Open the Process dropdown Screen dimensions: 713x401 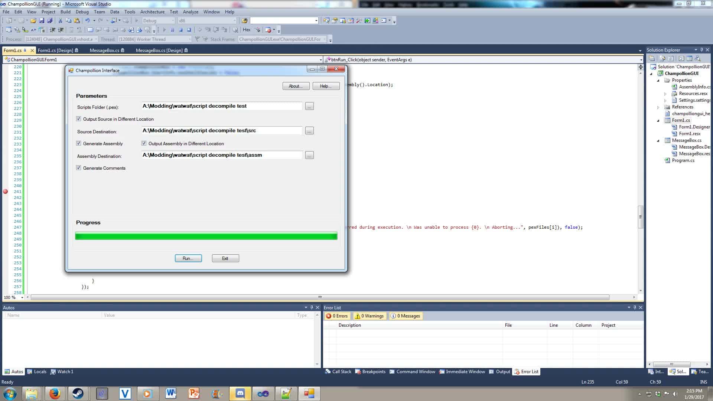[61, 39]
